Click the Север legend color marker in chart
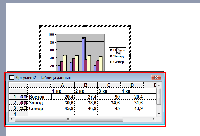 point(111,62)
